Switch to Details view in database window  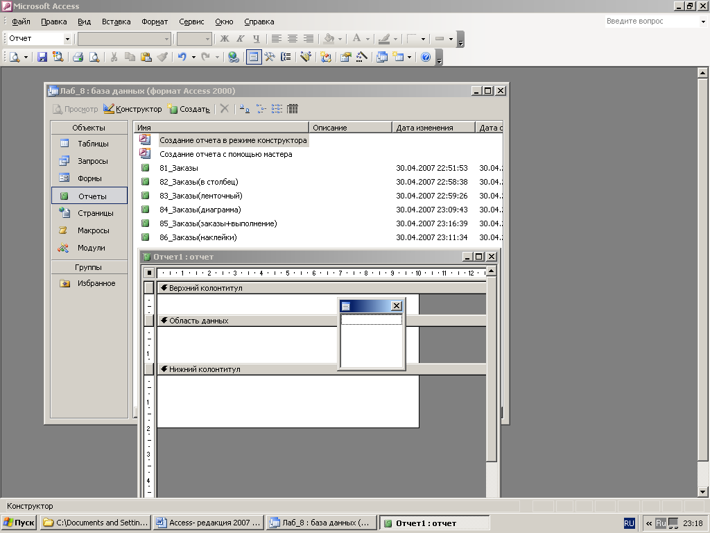[293, 109]
